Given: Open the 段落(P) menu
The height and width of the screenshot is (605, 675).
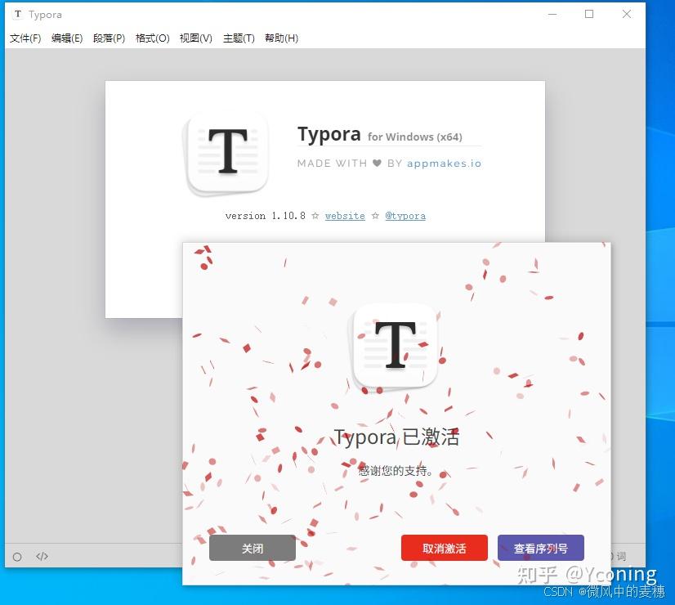Looking at the screenshot, I should click(x=109, y=38).
